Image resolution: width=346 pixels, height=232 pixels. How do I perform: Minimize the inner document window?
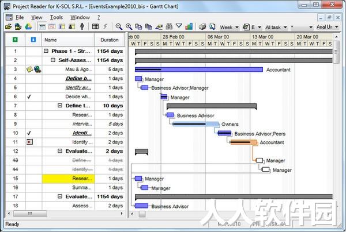321,17
